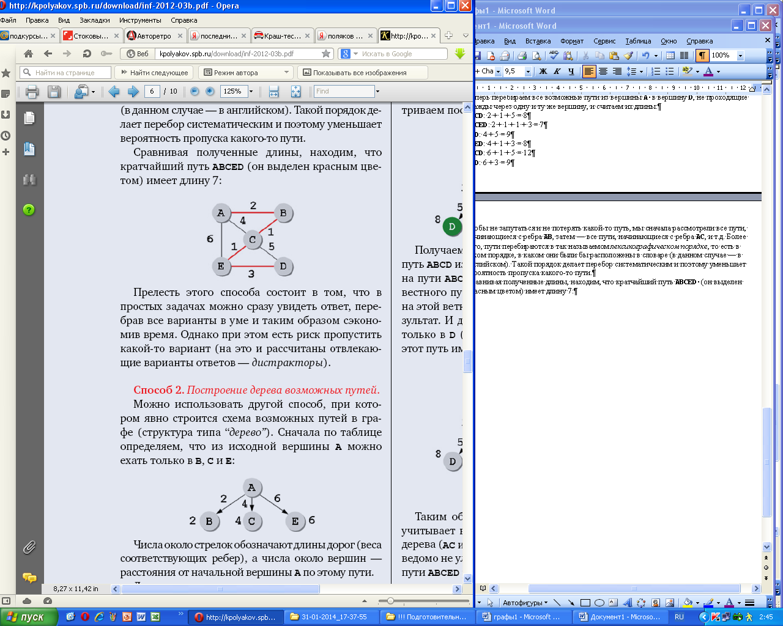The height and width of the screenshot is (626, 783).
Task: Toggle underline Ч in Word
Action: pos(571,72)
